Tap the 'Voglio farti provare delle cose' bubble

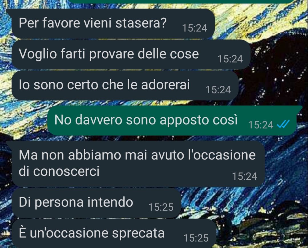(131, 55)
